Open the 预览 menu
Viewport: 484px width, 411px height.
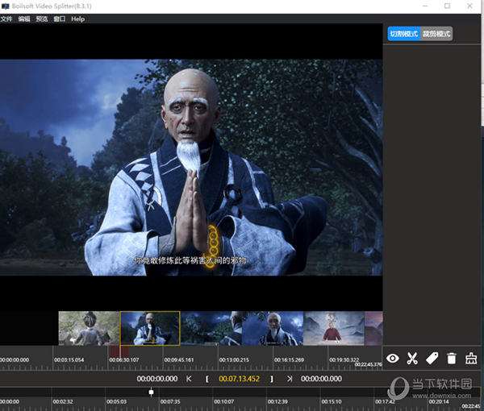[x=42, y=19]
